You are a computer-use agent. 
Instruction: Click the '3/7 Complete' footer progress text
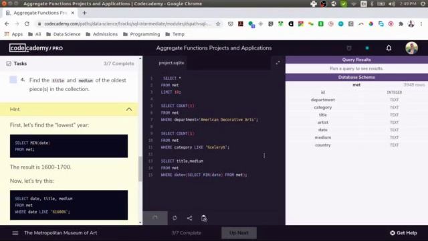click(x=187, y=233)
